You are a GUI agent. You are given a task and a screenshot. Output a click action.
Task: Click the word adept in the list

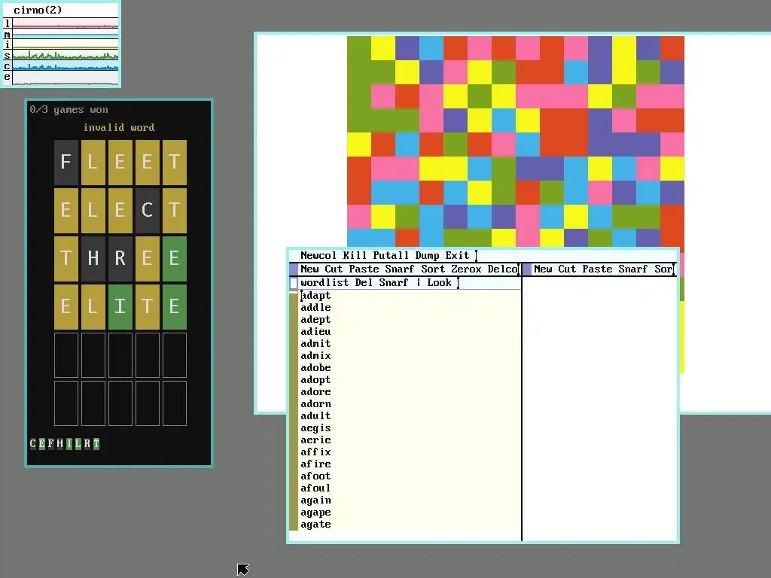[x=315, y=319]
